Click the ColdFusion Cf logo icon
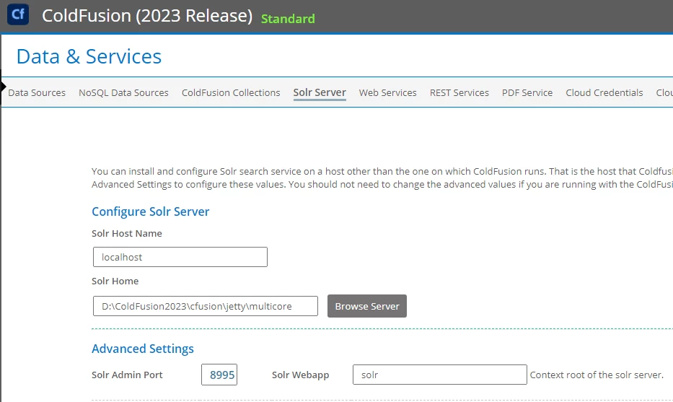This screenshot has height=402, width=673. coord(18,14)
